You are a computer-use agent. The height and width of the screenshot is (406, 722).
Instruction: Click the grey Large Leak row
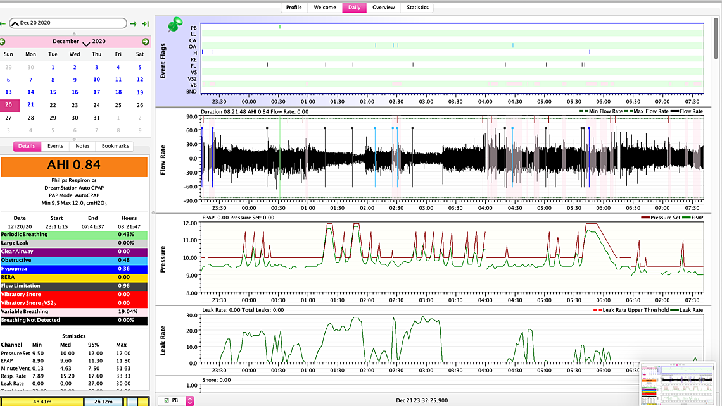pyautogui.click(x=74, y=243)
